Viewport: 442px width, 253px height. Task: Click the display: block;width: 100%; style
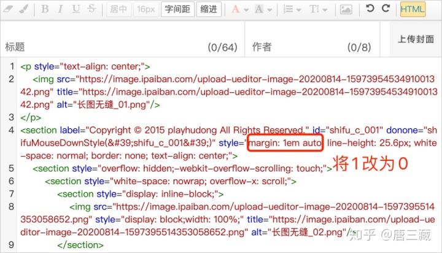click(x=182, y=219)
